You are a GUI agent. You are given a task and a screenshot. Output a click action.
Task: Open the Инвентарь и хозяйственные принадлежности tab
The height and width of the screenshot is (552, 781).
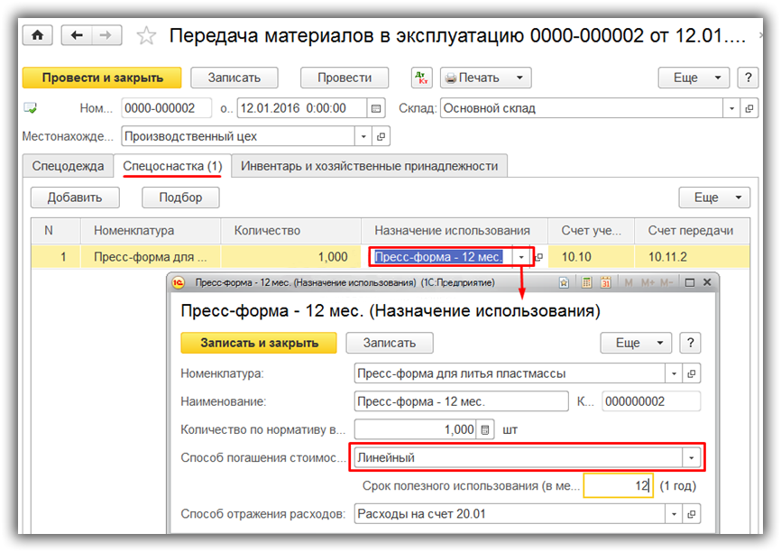point(369,166)
